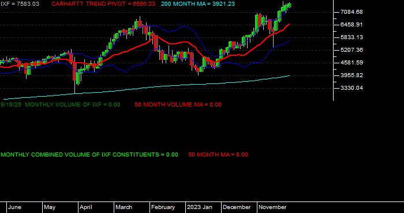Image resolution: width=404 pixels, height=213 pixels.
Task: Click the 50 Month MA = 0.00 label
Action: [218, 155]
